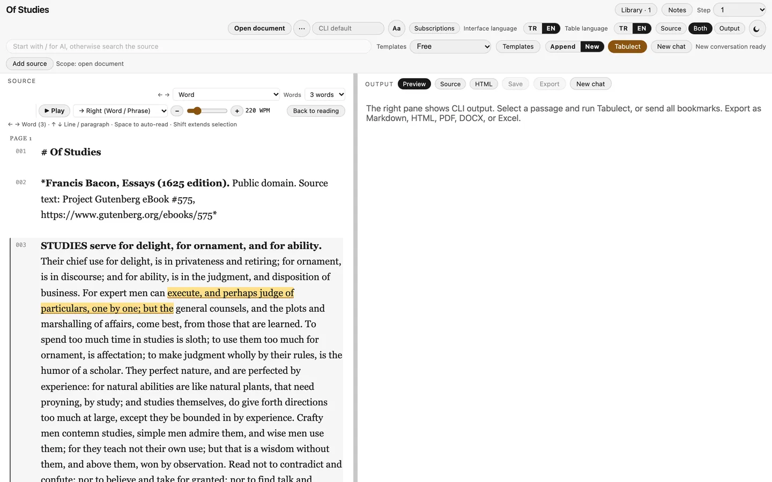This screenshot has width=772, height=482.
Task: Show Source pane only
Action: pyautogui.click(x=671, y=28)
